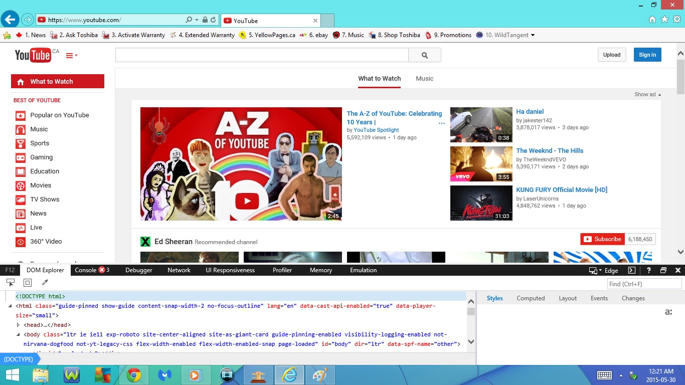Close the YouTube browser tab
This screenshot has width=685, height=385.
click(315, 21)
